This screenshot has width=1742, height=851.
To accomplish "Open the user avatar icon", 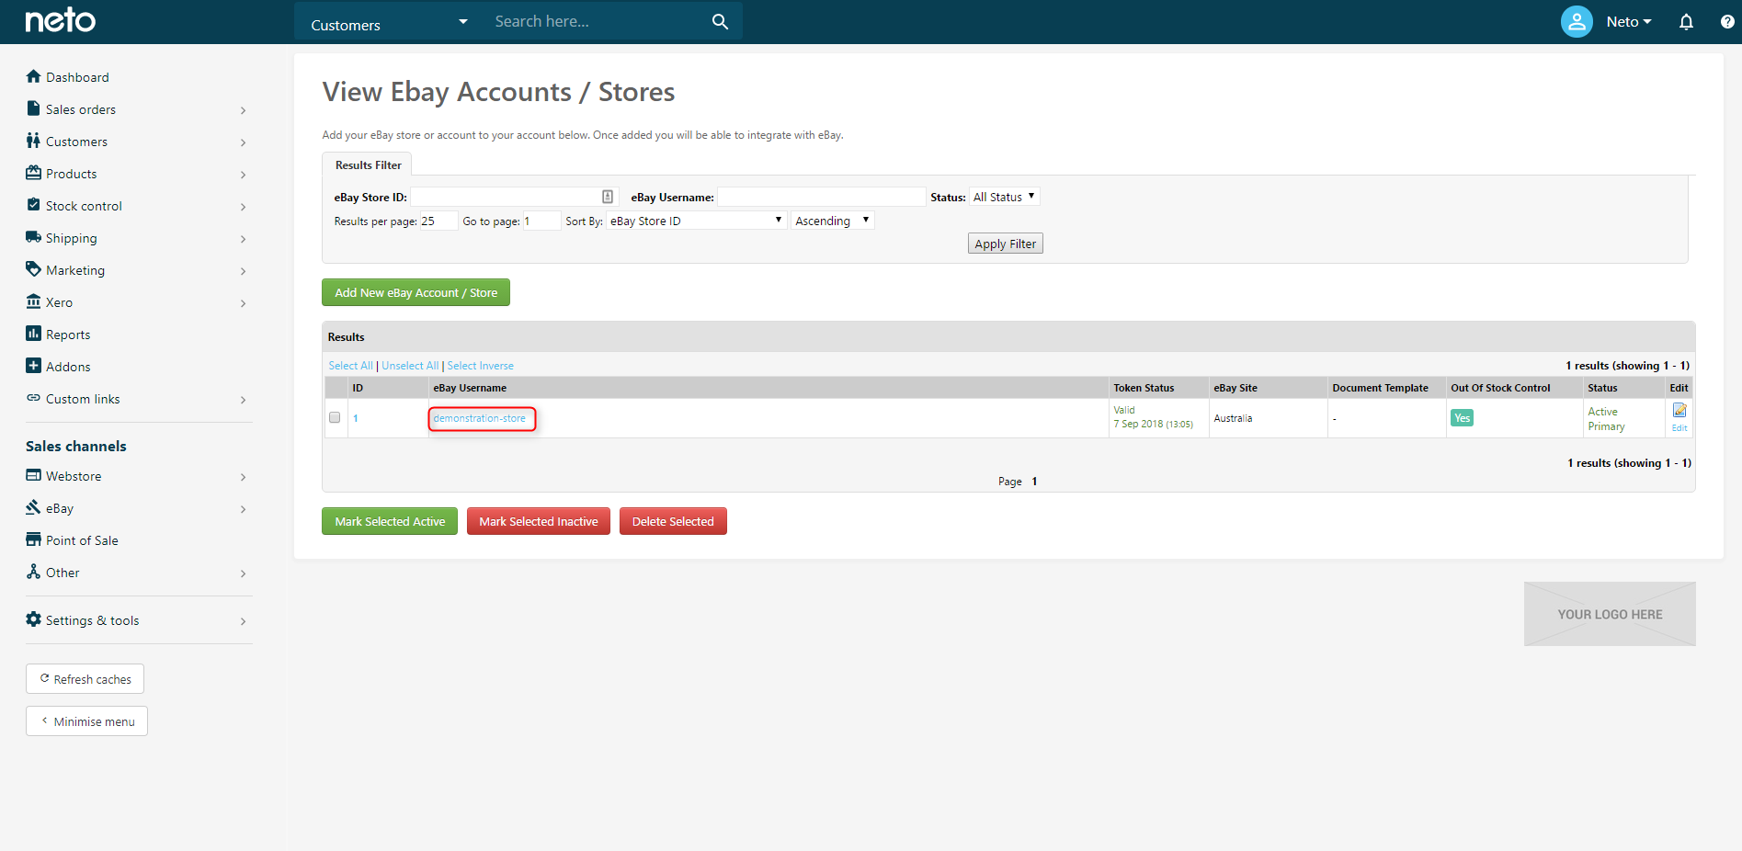I will pos(1577,21).
